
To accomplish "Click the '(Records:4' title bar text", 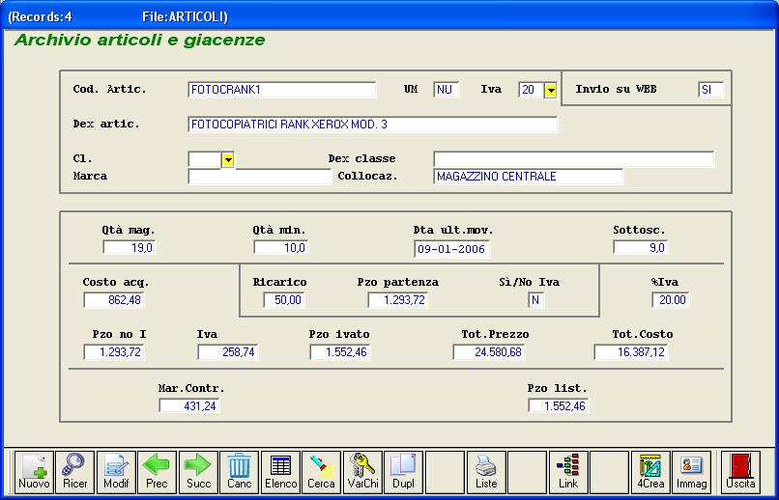I will (40, 16).
